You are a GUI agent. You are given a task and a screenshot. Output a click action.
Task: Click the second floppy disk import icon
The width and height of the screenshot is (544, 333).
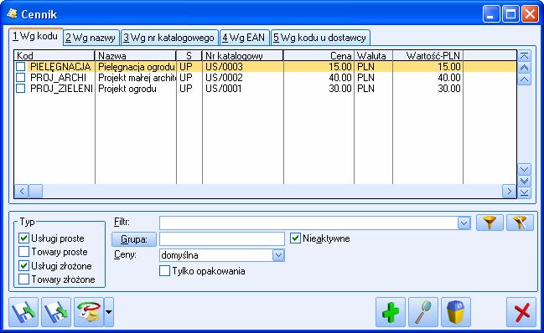pos(56,312)
